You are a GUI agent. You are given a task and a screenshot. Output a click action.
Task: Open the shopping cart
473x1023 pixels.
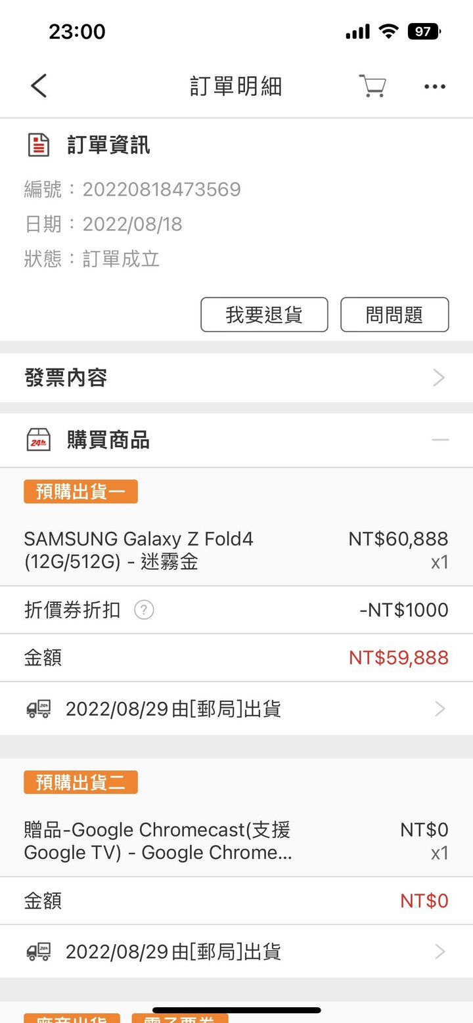coord(372,86)
